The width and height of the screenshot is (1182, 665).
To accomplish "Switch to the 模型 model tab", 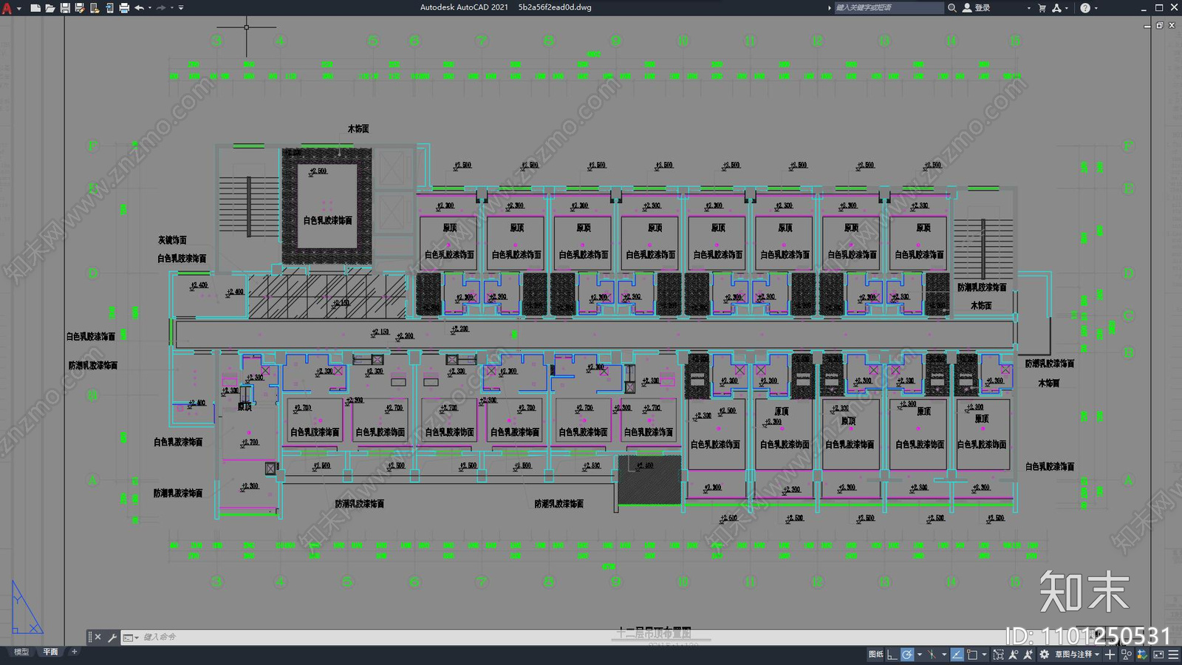I will pyautogui.click(x=21, y=652).
